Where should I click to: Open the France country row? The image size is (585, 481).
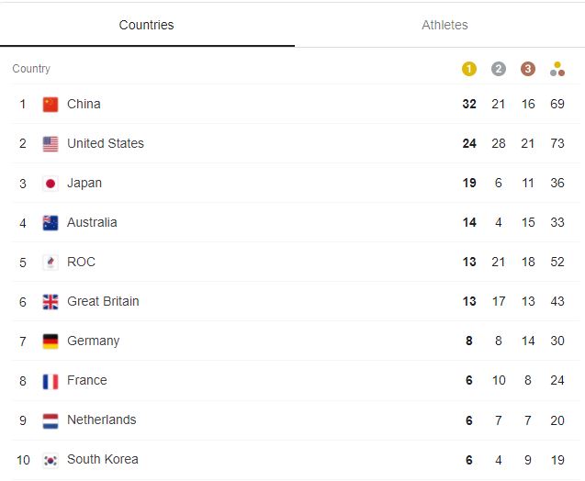click(x=296, y=380)
